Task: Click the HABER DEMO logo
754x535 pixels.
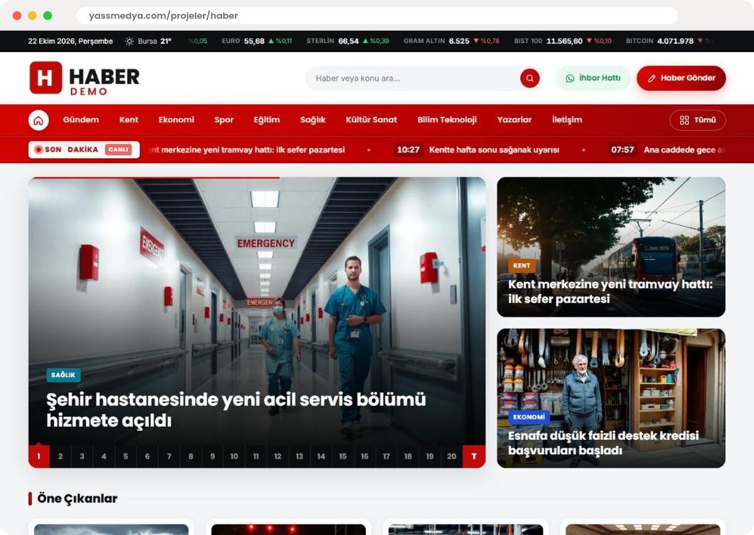Action: (x=84, y=78)
